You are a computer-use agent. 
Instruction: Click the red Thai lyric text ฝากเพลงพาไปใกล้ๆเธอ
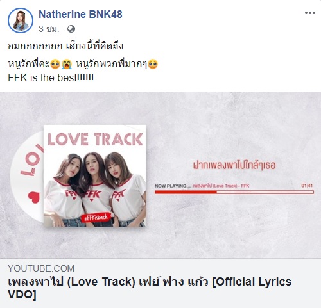pyautogui.click(x=234, y=165)
